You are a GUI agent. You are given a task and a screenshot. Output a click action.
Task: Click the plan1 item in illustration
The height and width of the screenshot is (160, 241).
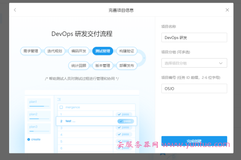(39, 104)
